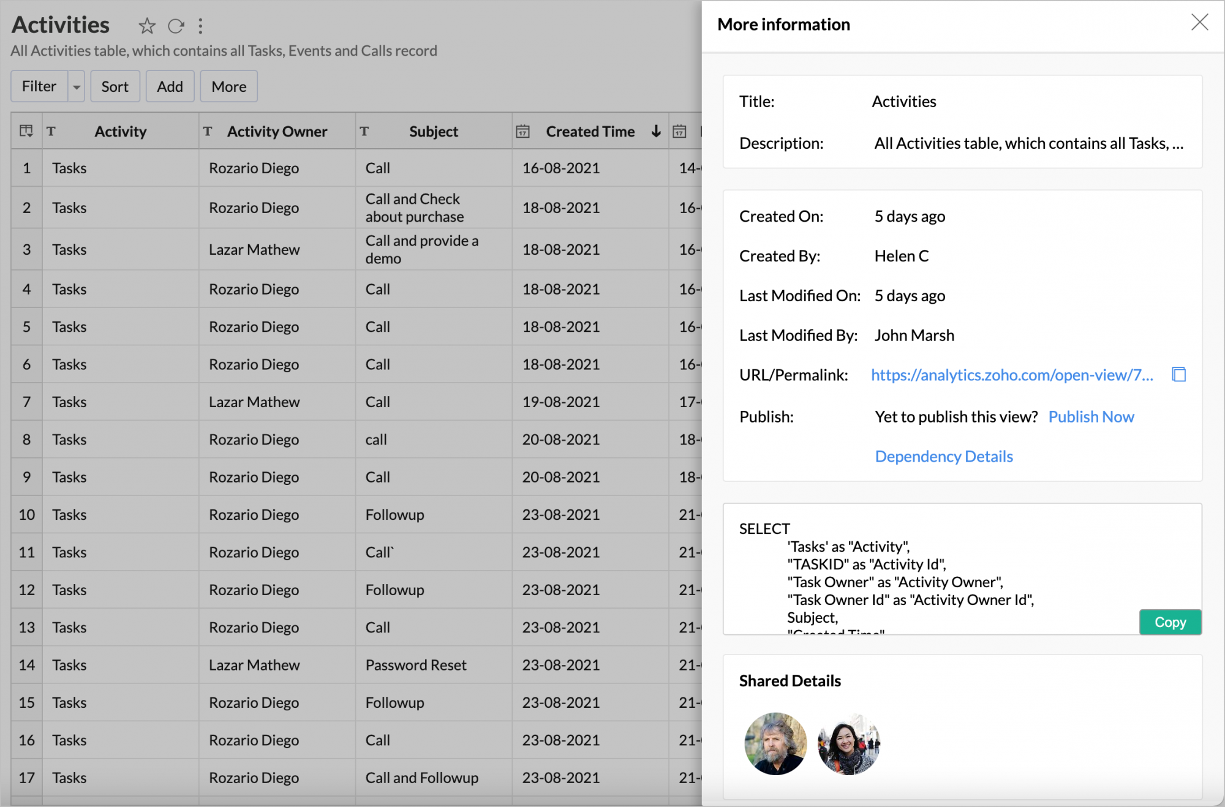Click the More button in toolbar
Image resolution: width=1225 pixels, height=807 pixels.
pyautogui.click(x=228, y=86)
